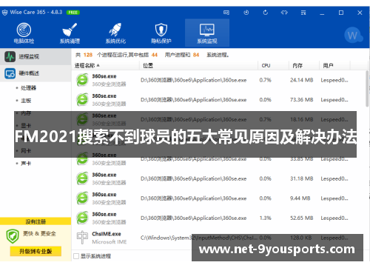Viewport: 370px width, 268px height.
Task: Open the System Monitor (系统监视) tab
Action: click(207, 33)
